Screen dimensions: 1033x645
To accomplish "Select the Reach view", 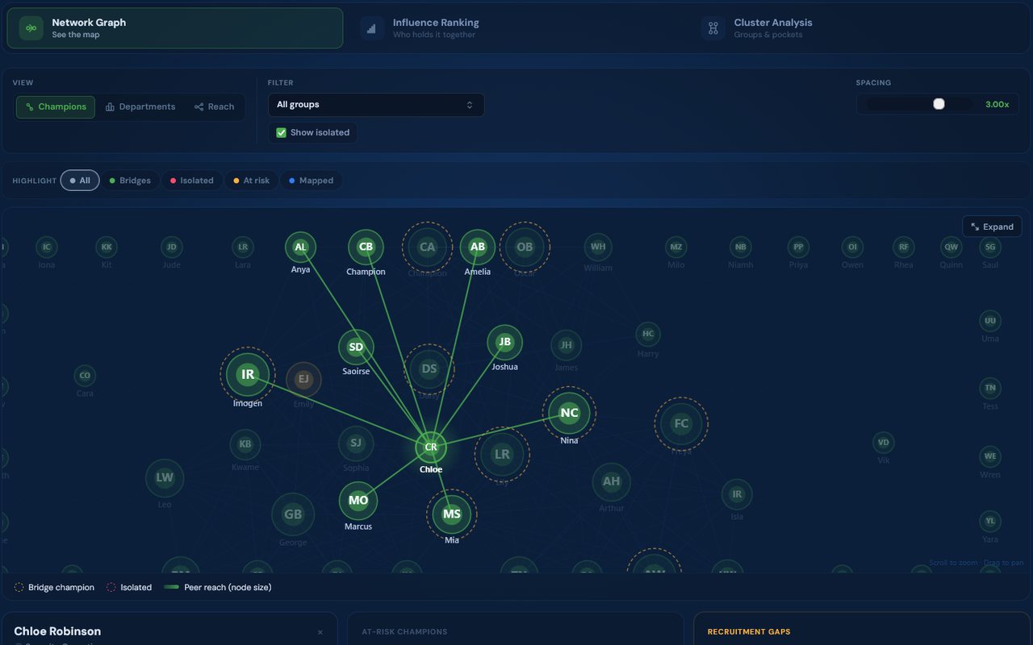I will click(214, 107).
